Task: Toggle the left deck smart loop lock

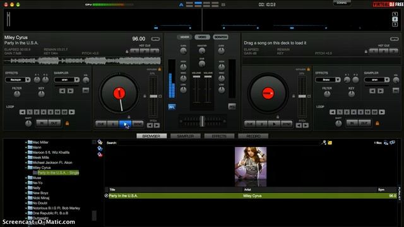Action: click(68, 124)
